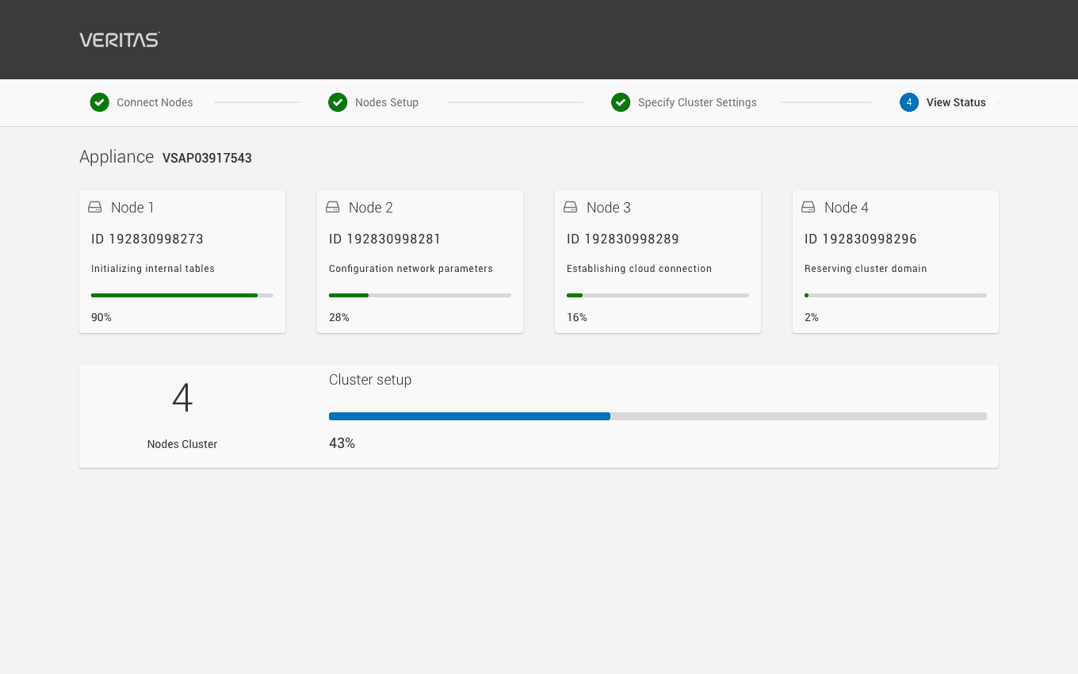Click the 2% value on Node 4
Image resolution: width=1078 pixels, height=674 pixels.
click(x=812, y=317)
